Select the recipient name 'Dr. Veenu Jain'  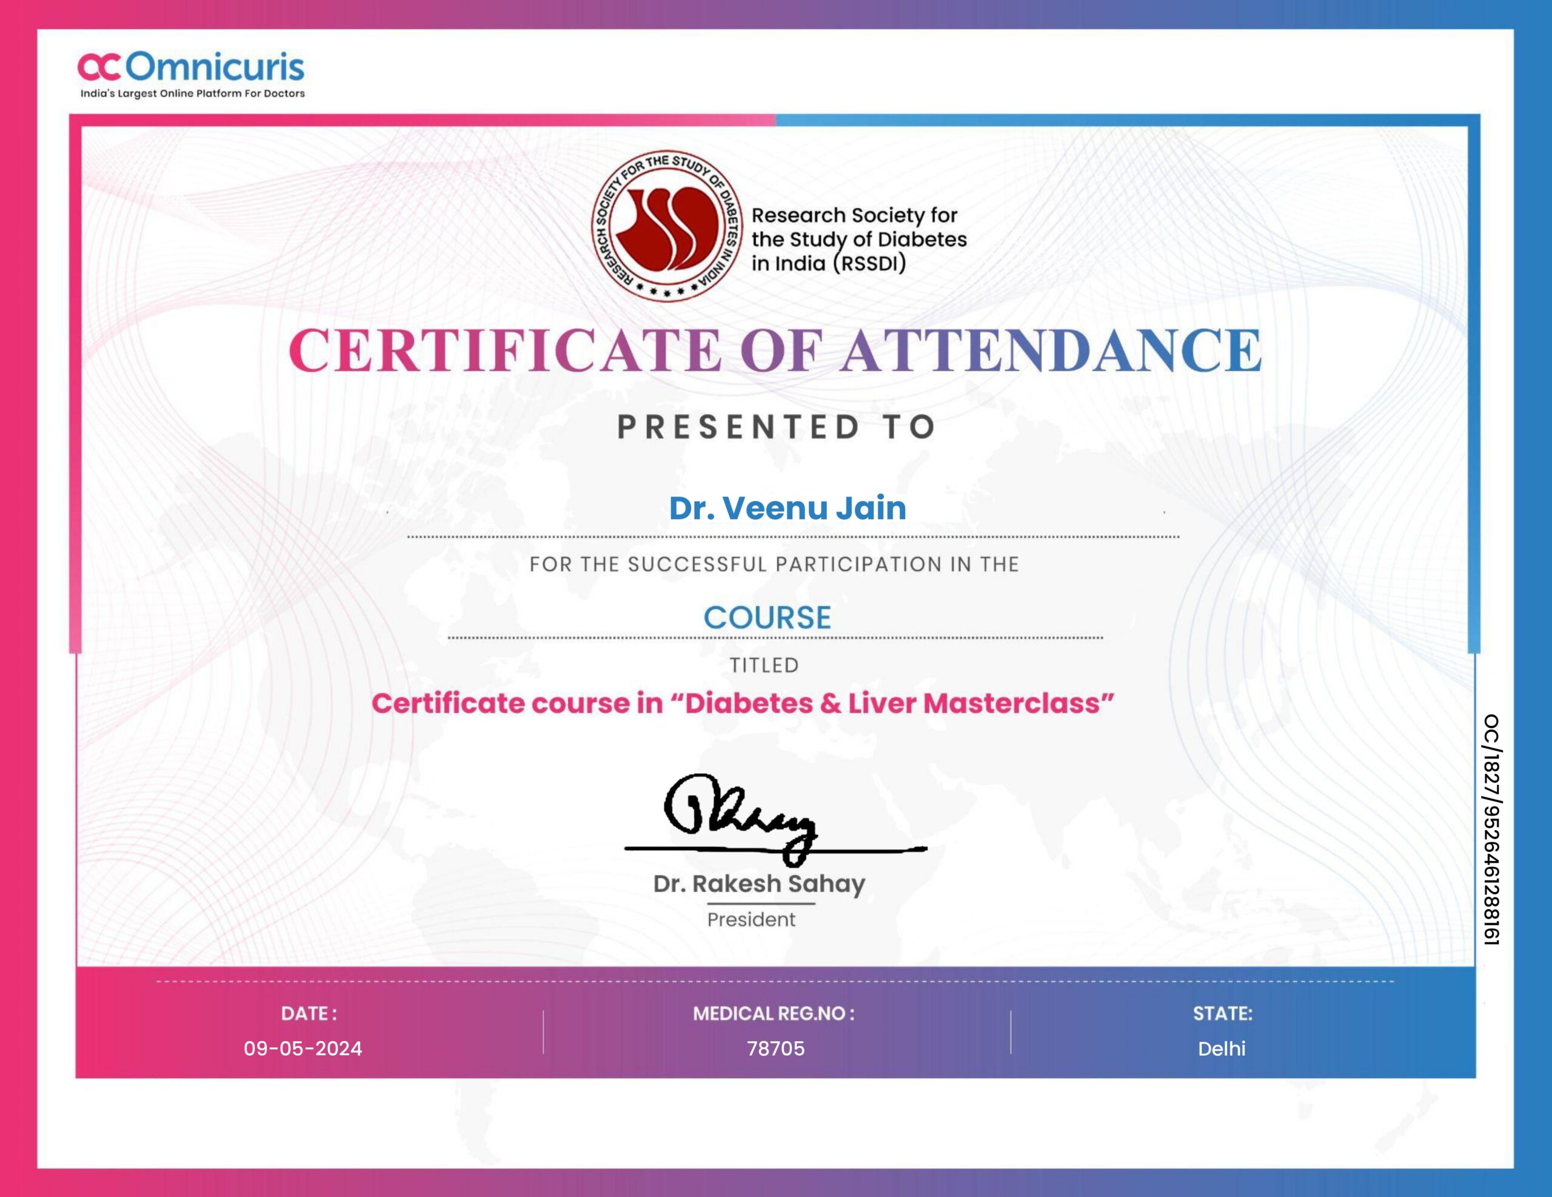click(x=788, y=508)
